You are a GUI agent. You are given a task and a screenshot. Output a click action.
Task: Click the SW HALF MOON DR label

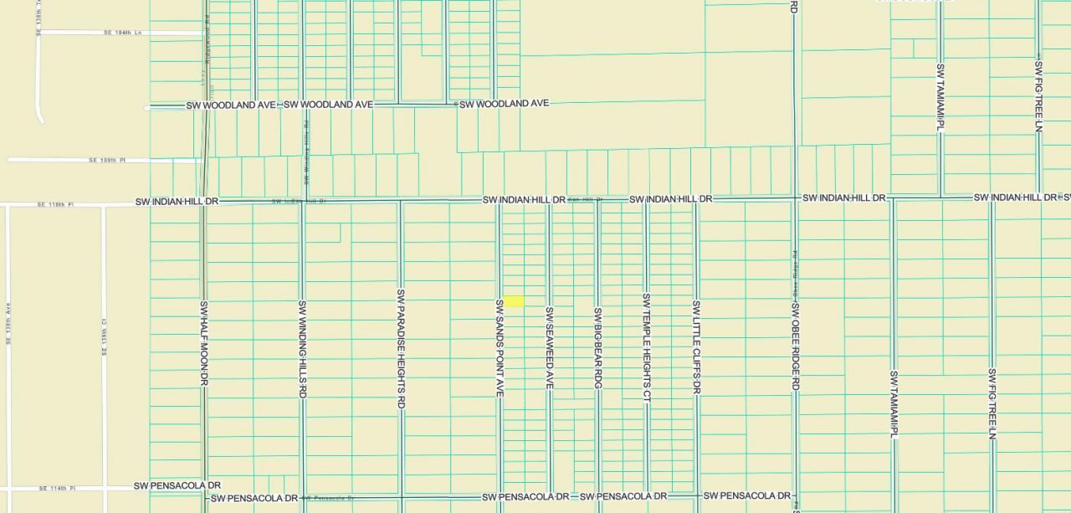point(203,343)
